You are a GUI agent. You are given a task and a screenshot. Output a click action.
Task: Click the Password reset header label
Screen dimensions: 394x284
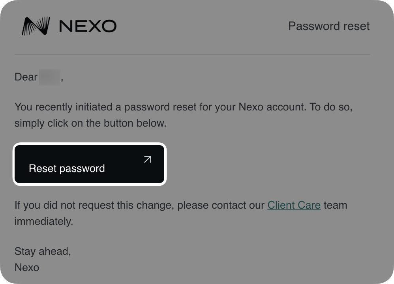(x=330, y=26)
